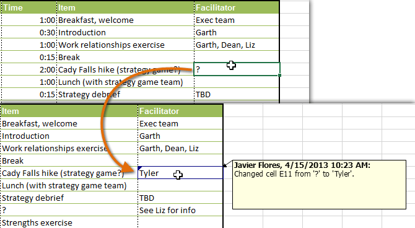
Task: Click 'Garth' facilitator in the upper table
Action: click(237, 33)
